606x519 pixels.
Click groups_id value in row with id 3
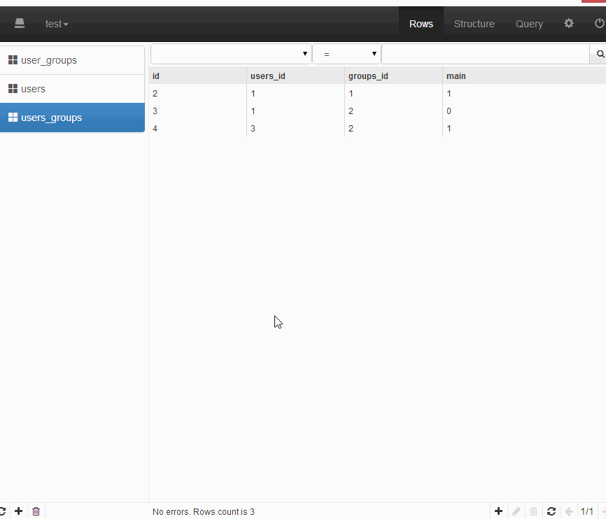click(x=351, y=111)
